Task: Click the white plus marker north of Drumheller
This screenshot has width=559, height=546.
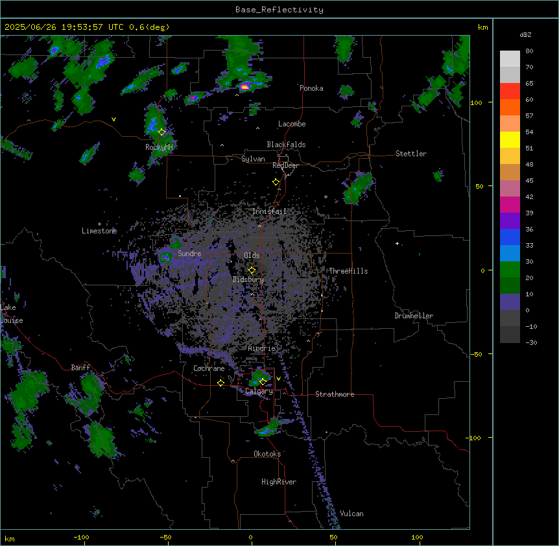Action: click(x=397, y=243)
